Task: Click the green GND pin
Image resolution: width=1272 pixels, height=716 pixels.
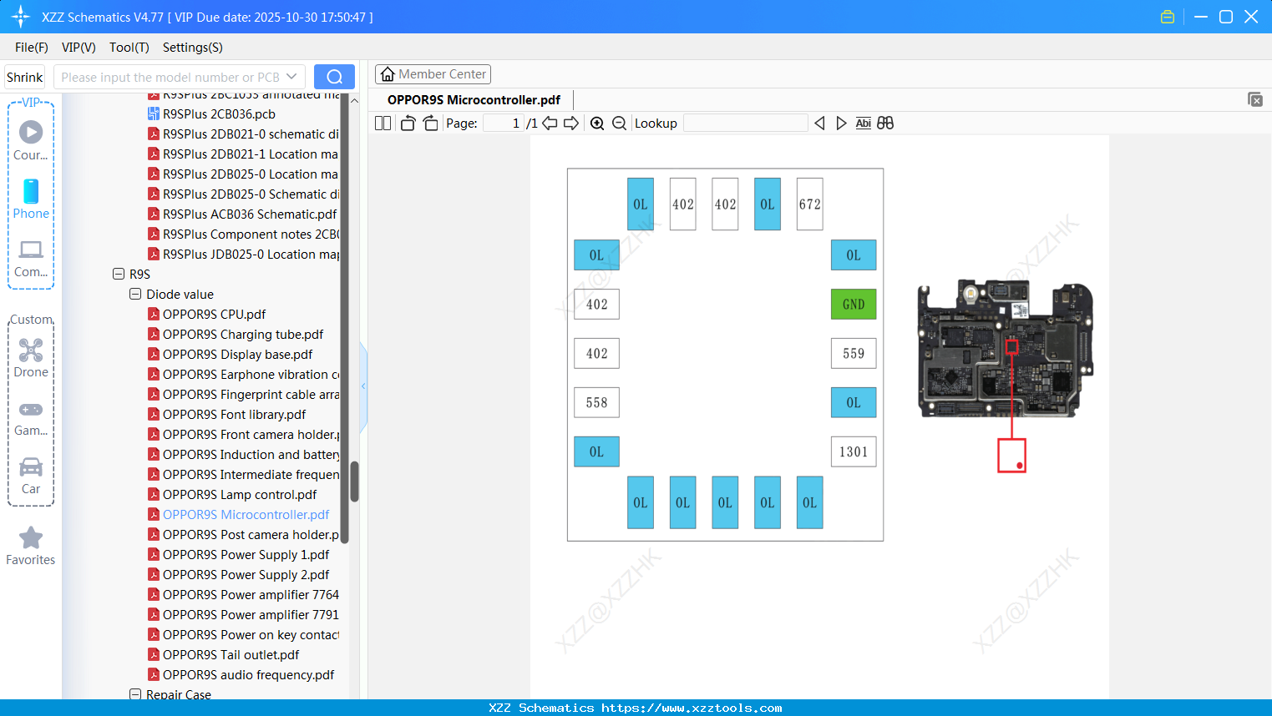Action: point(854,305)
